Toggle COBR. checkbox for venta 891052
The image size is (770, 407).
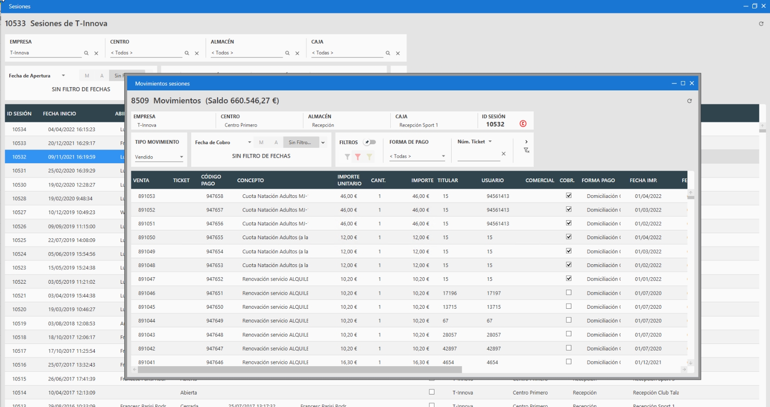pos(569,210)
